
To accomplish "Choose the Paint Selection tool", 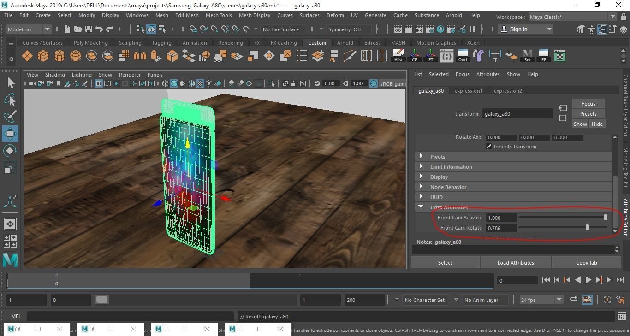I will (x=10, y=117).
